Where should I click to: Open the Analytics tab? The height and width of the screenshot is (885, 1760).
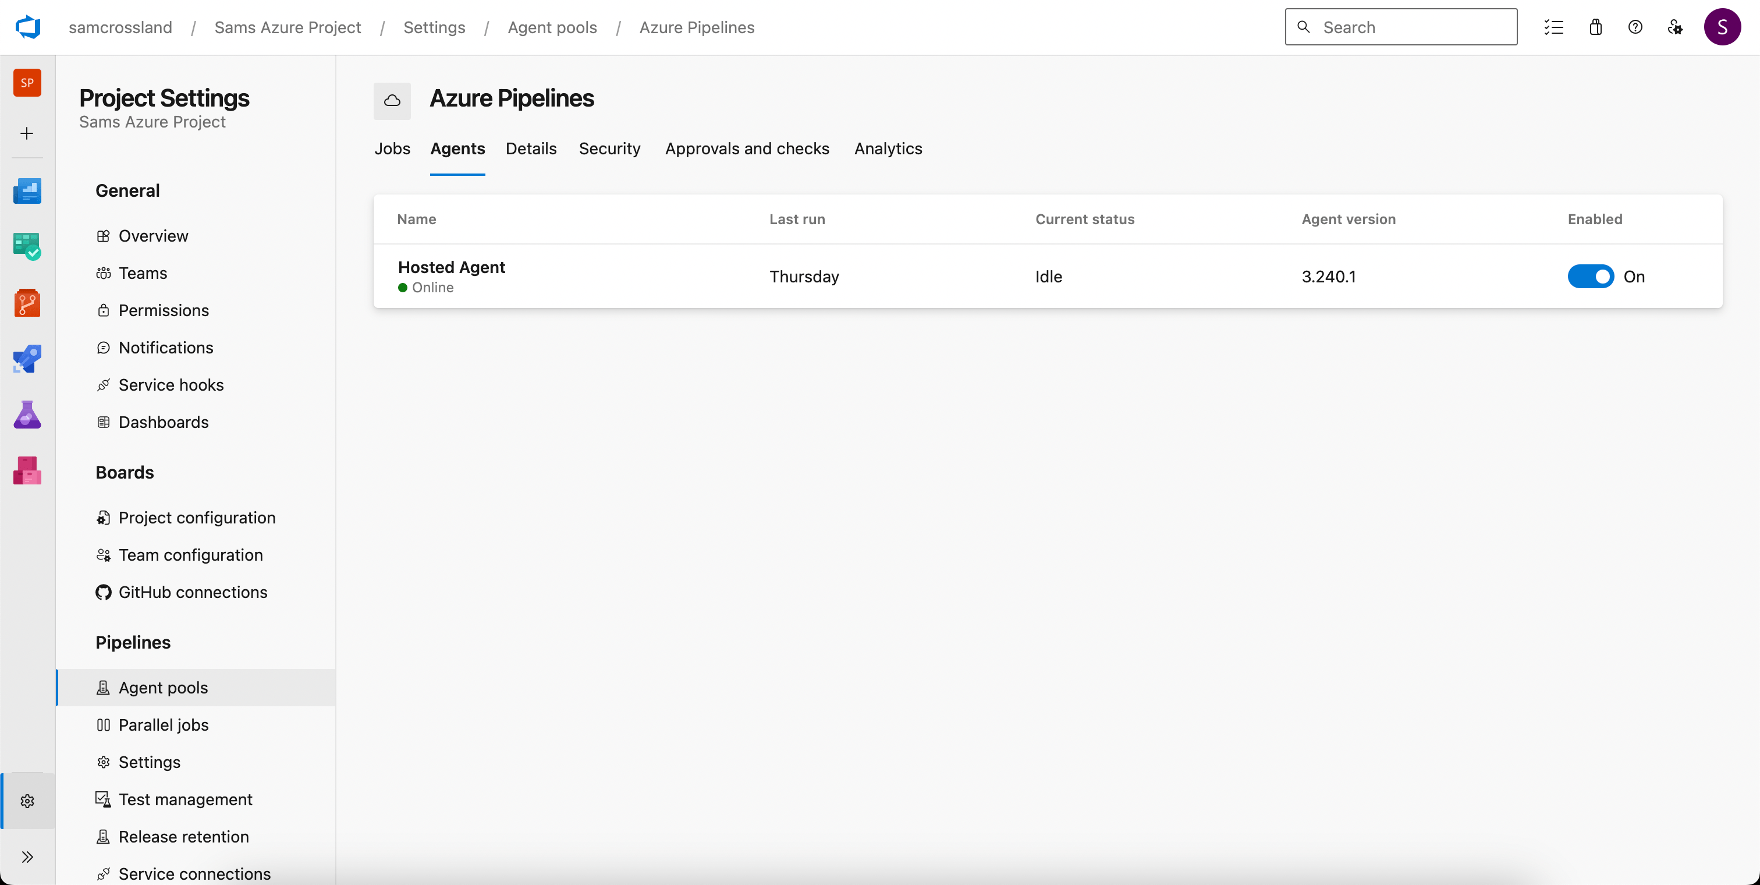[888, 149]
